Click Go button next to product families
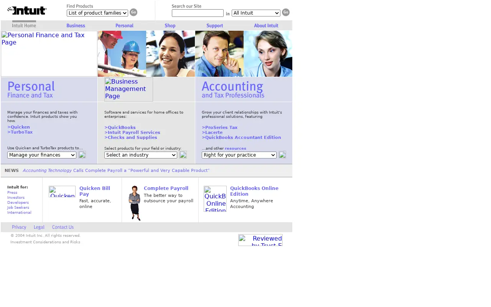Viewport: 491px width, 307px height. pos(133,12)
